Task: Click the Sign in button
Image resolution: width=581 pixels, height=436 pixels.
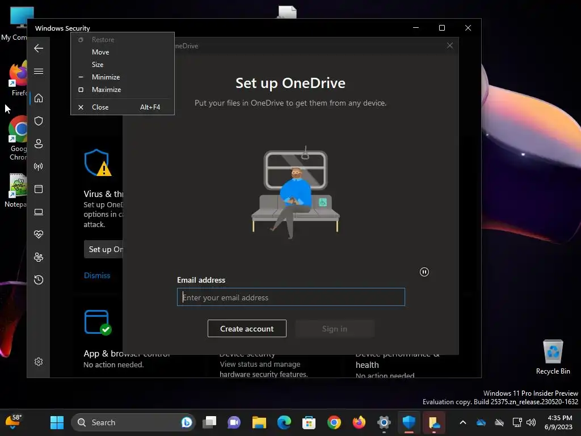Action: [335, 329]
